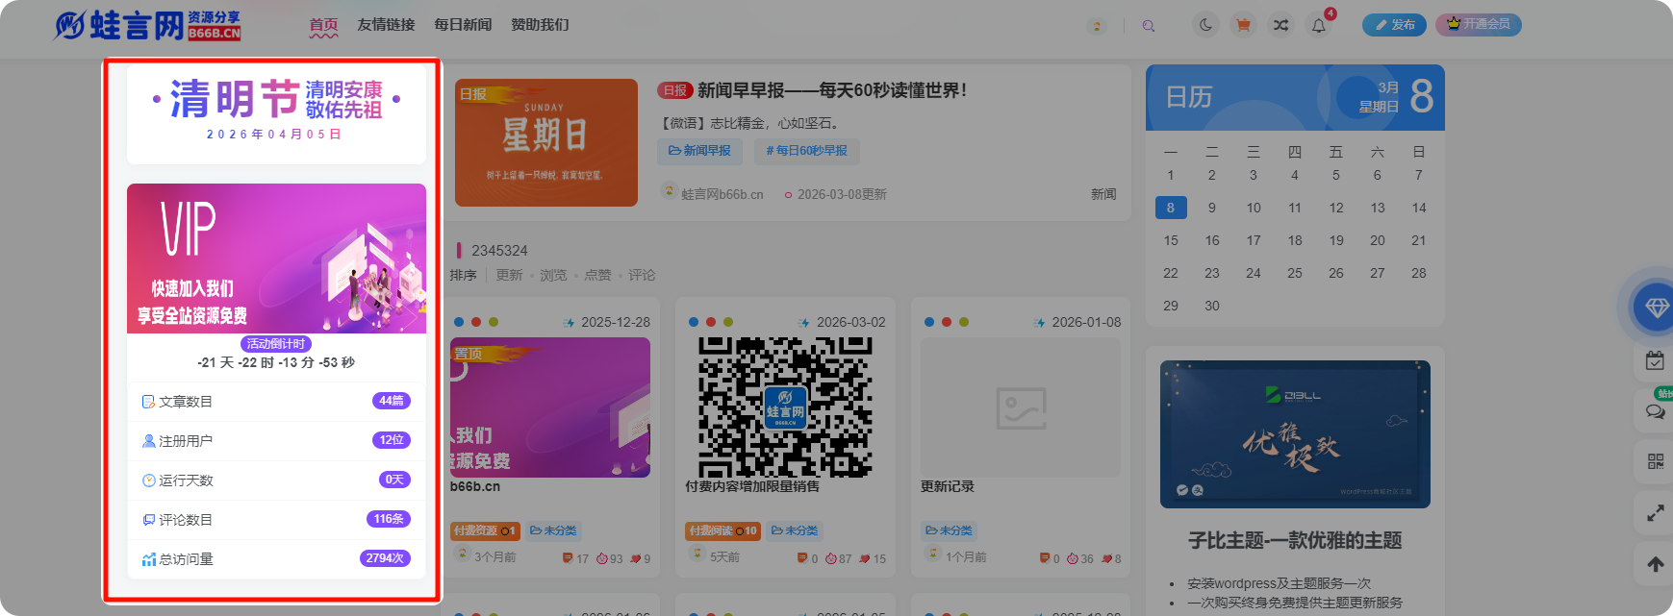The image size is (1673, 616).
Task: Click 未分类 tag under the b66b.cn post
Action: point(553,530)
